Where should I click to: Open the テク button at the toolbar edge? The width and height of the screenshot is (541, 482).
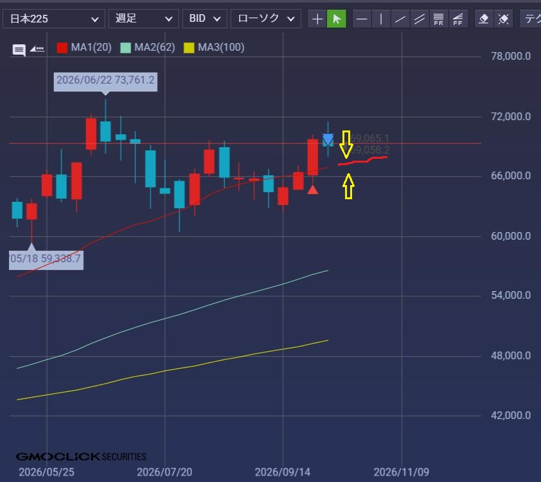coord(531,19)
